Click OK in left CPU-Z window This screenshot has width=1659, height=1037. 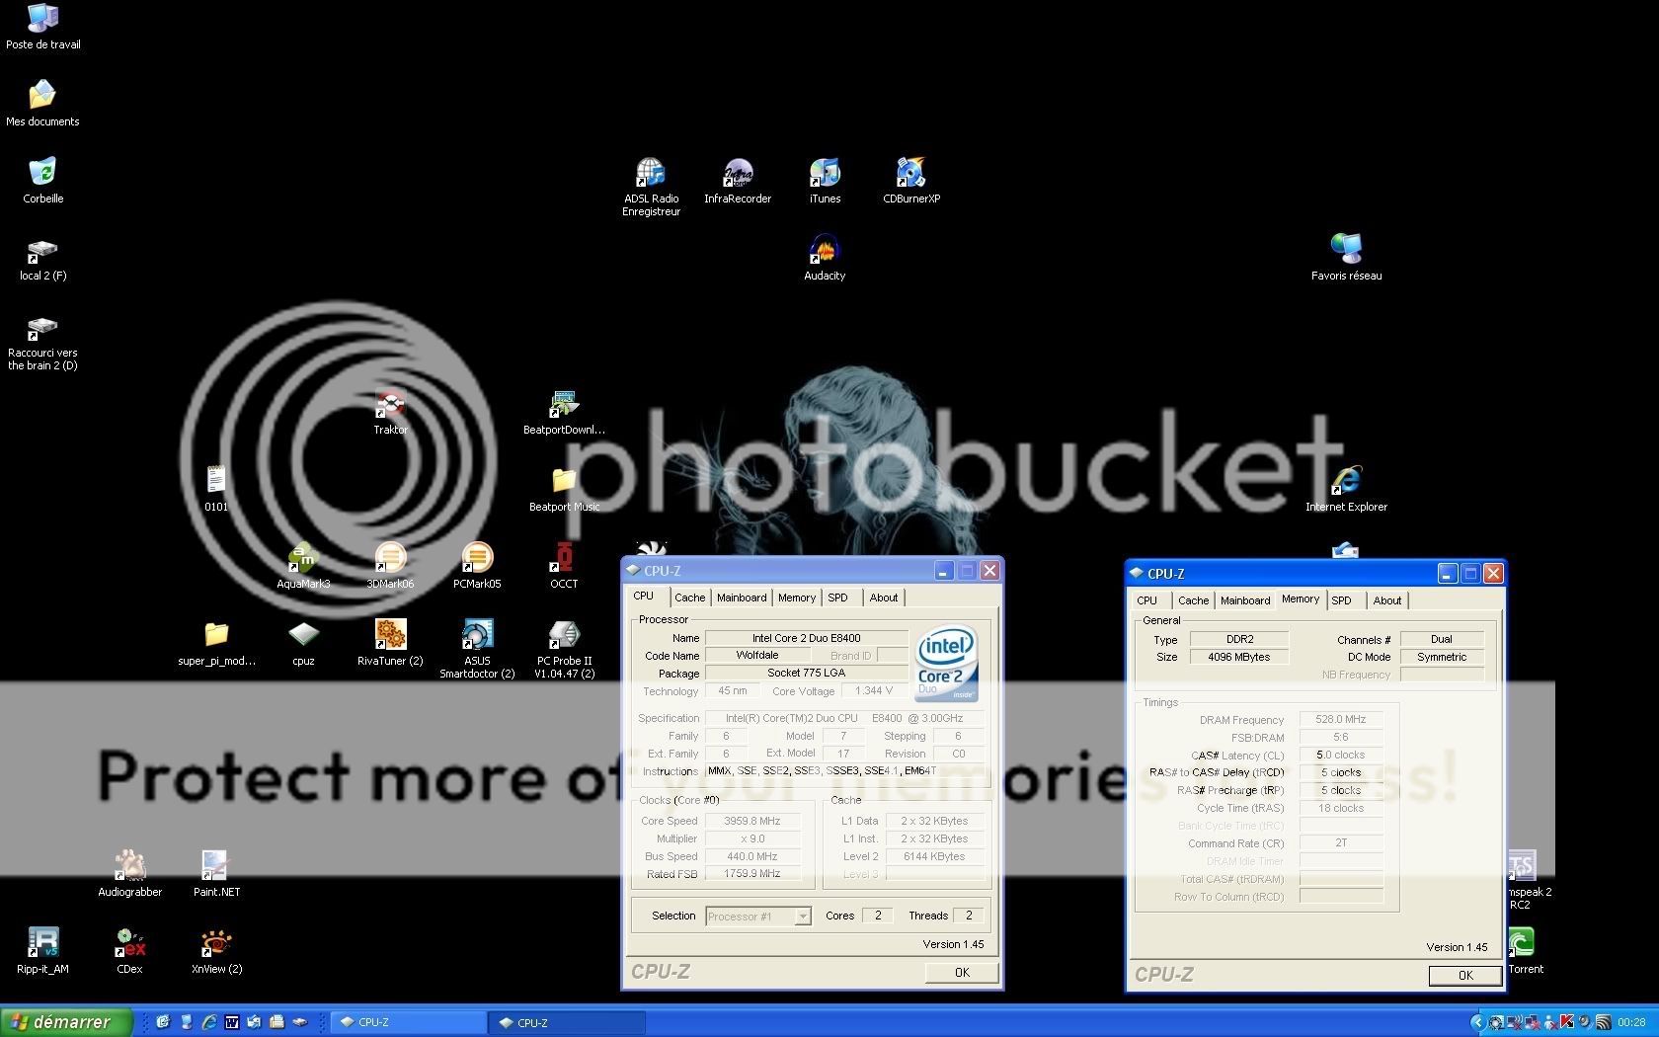click(962, 973)
